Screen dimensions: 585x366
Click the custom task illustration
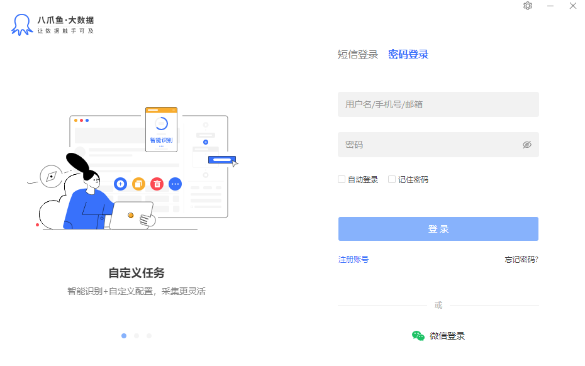coord(133,169)
